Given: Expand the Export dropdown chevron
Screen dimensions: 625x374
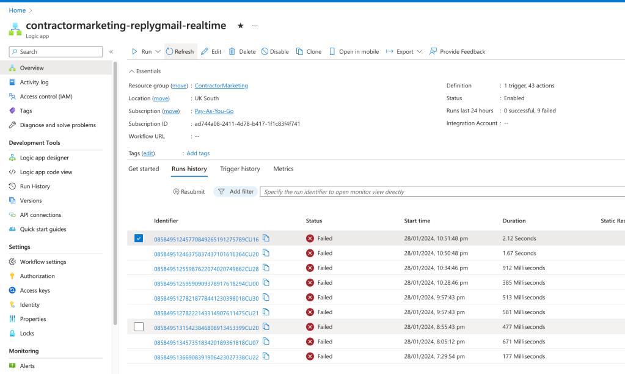Looking at the screenshot, I should tap(419, 51).
